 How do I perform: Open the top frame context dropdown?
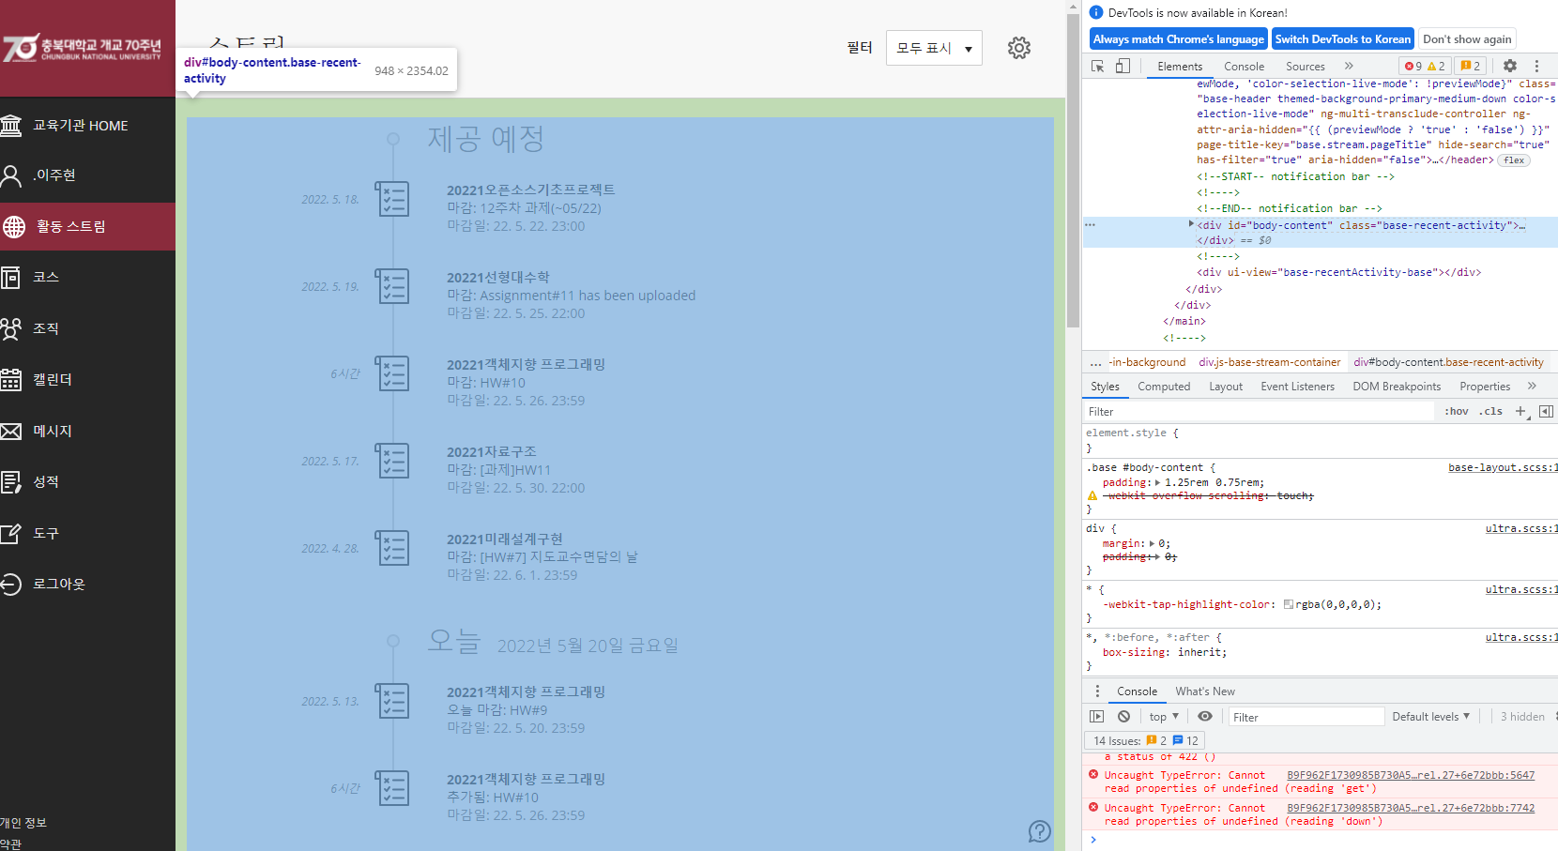point(1162,716)
